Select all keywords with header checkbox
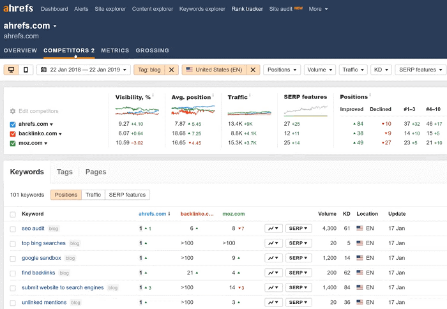Image resolution: width=447 pixels, height=309 pixels. point(13,215)
